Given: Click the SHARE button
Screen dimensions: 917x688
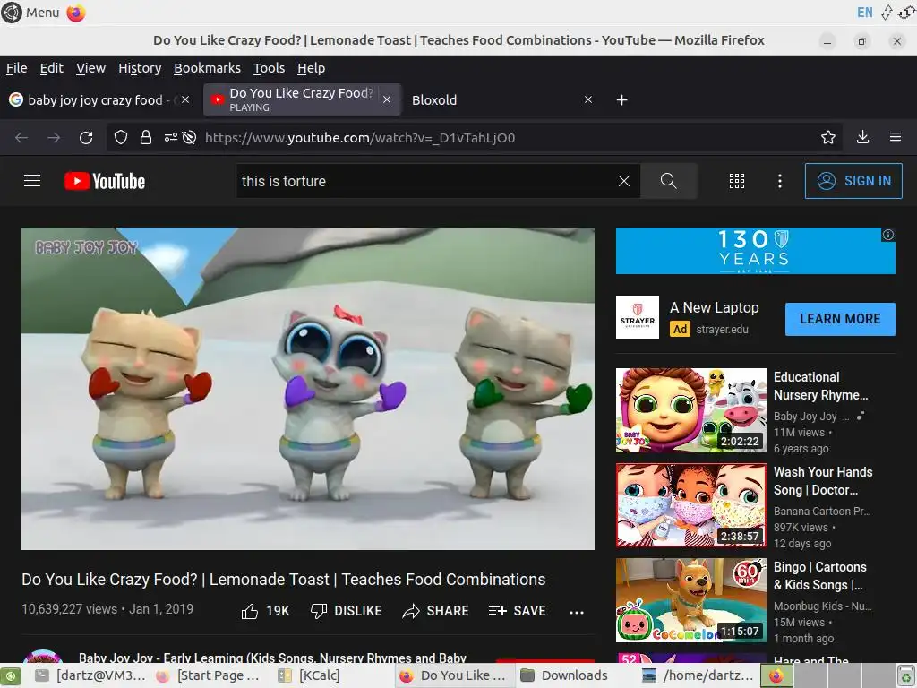Looking at the screenshot, I should [436, 611].
